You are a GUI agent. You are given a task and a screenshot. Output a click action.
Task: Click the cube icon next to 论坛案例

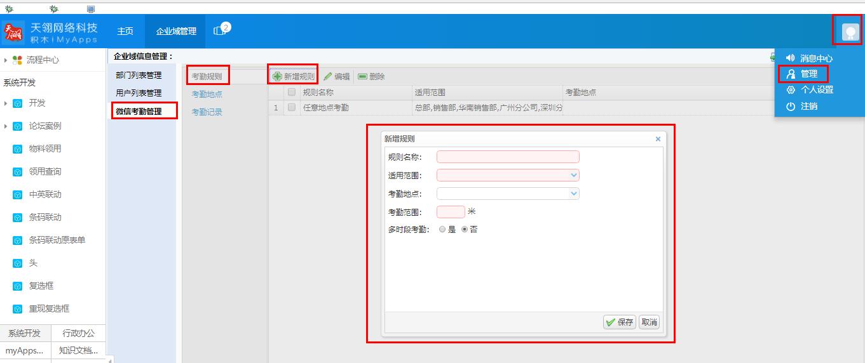click(x=18, y=126)
